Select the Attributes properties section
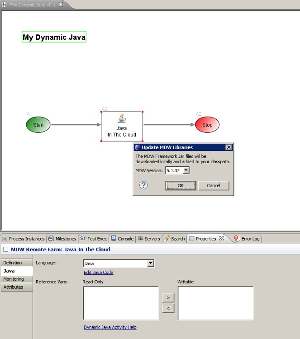 pyautogui.click(x=17, y=287)
